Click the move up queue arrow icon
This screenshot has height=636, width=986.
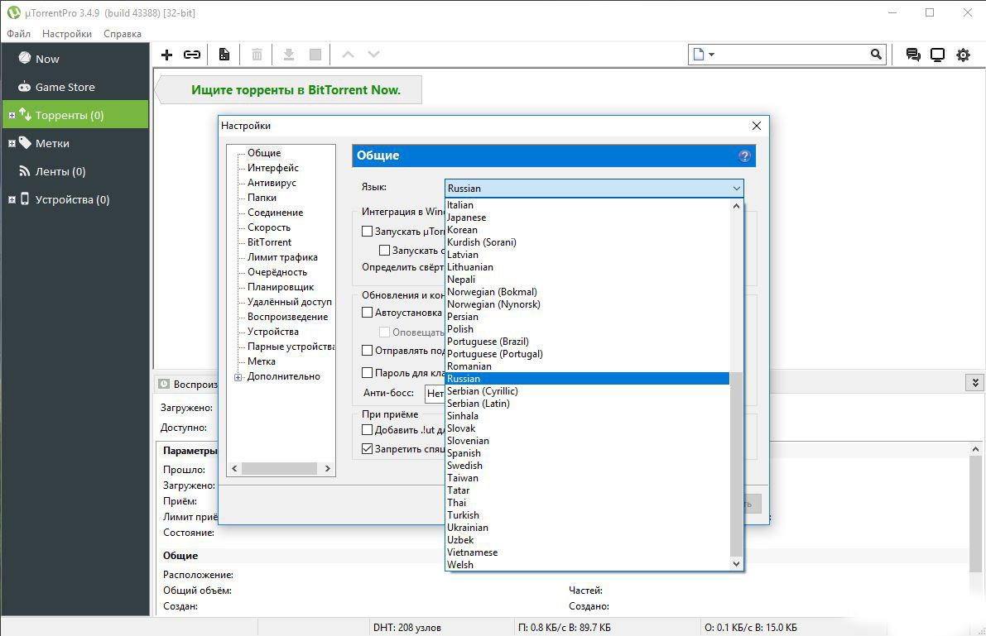pyautogui.click(x=348, y=55)
